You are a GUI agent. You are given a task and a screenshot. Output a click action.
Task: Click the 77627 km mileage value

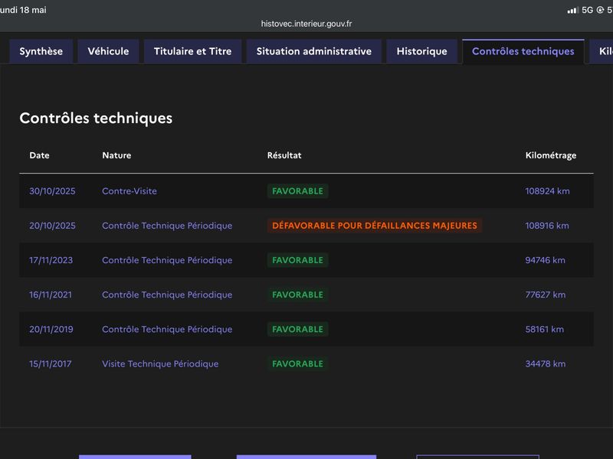[x=546, y=295]
